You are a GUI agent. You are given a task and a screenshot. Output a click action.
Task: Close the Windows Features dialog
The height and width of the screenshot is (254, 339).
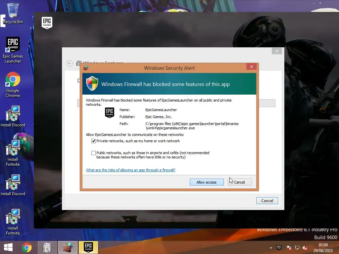[x=277, y=51]
